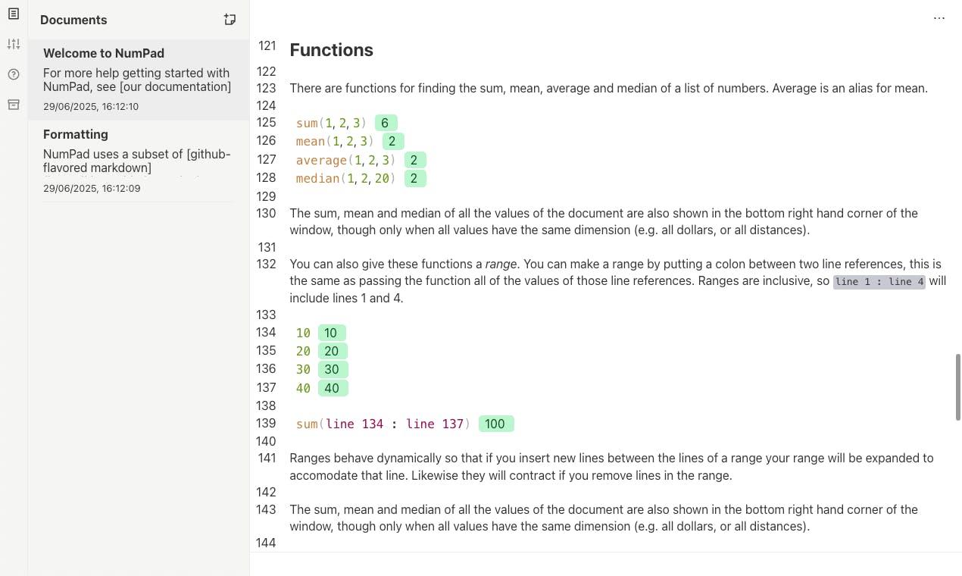This screenshot has height=576, width=962.
Task: Click the mean result 2 badge
Action: pos(392,141)
